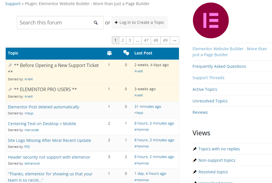Click the next page arrow
272x183 pixels.
pyautogui.click(x=174, y=40)
